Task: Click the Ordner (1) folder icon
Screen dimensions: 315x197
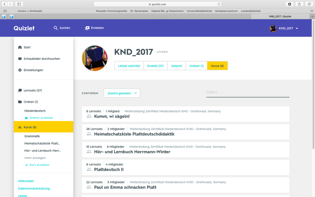Action: click(20, 102)
